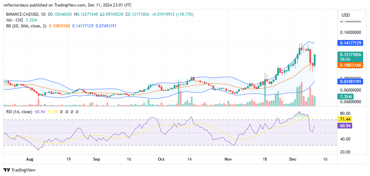Click the Nov label on the time axis
370x176 pixels.
229,159
